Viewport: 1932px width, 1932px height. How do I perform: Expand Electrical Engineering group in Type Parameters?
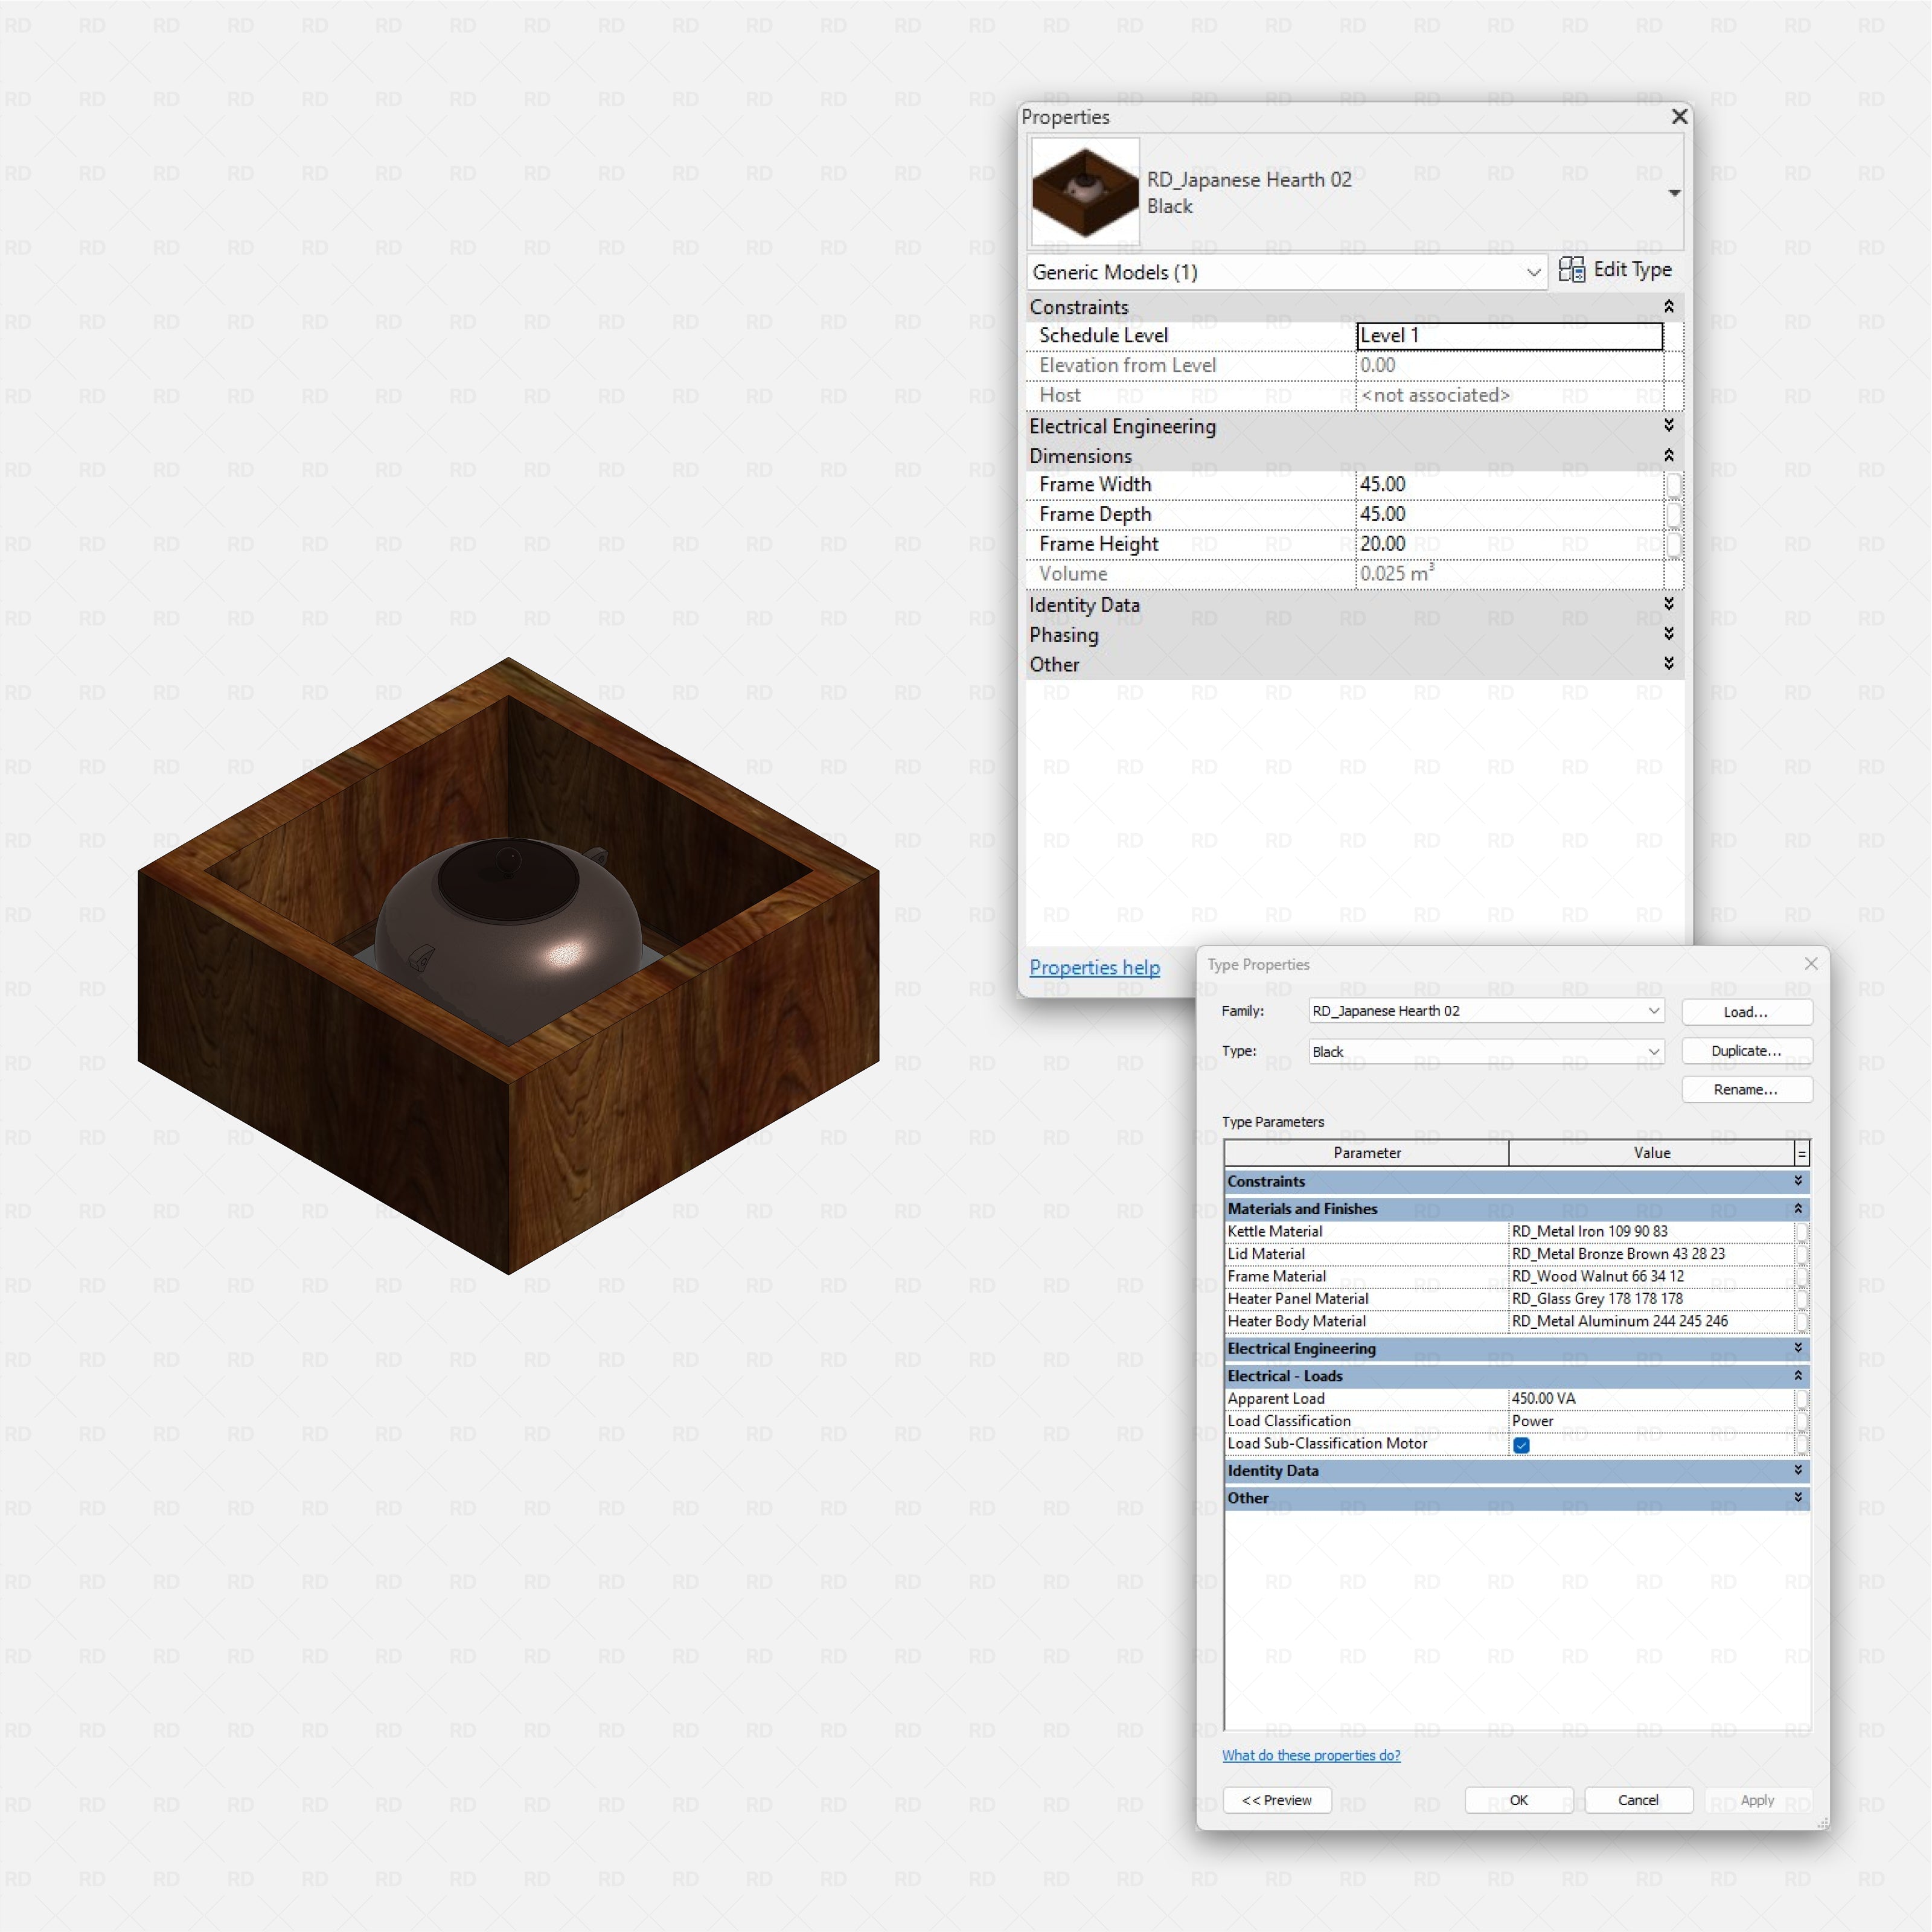(1798, 1348)
